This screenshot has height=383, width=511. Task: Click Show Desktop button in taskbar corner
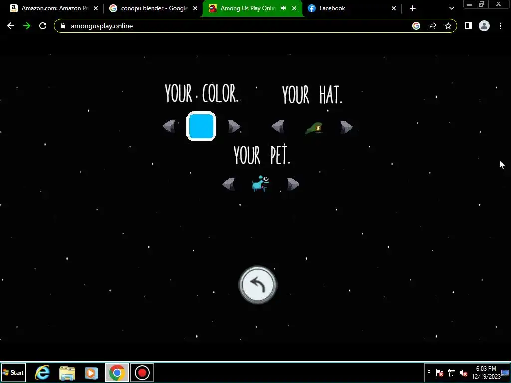click(x=505, y=372)
